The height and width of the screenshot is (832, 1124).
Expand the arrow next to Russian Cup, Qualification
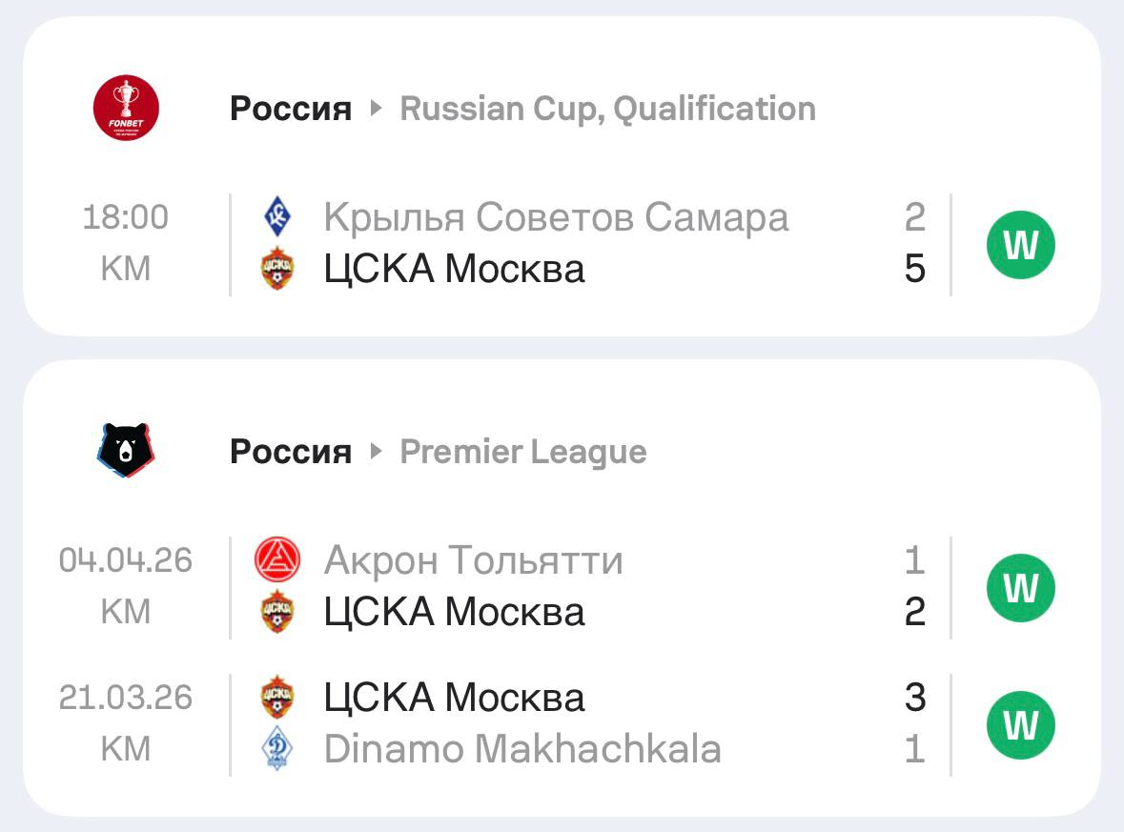click(x=376, y=109)
